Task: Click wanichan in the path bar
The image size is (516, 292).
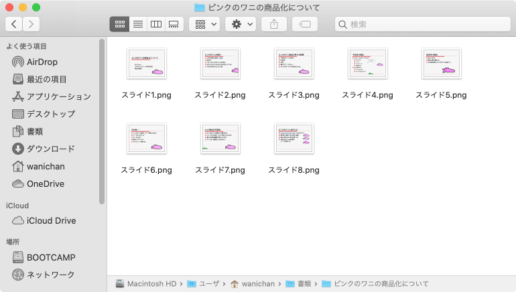Action: point(253,284)
